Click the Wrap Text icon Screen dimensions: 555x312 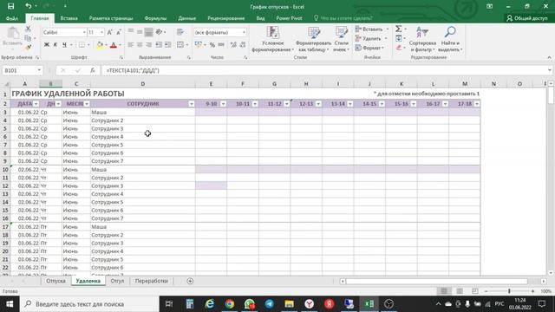pyautogui.click(x=180, y=32)
